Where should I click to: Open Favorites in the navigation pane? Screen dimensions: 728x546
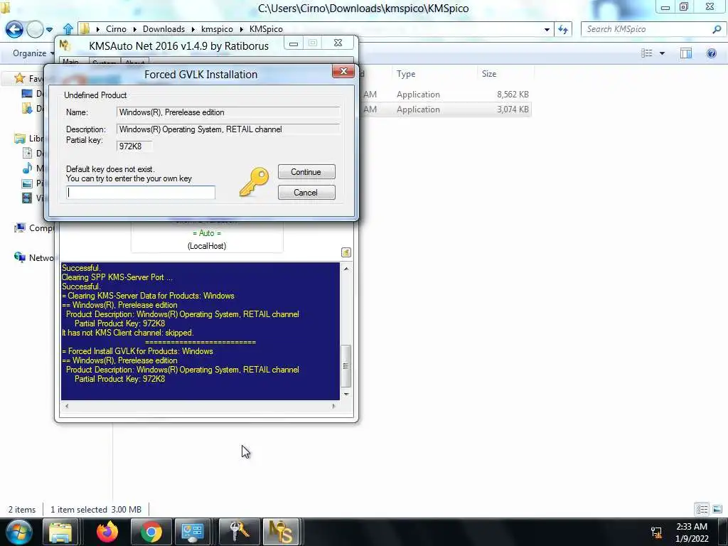tap(28, 78)
